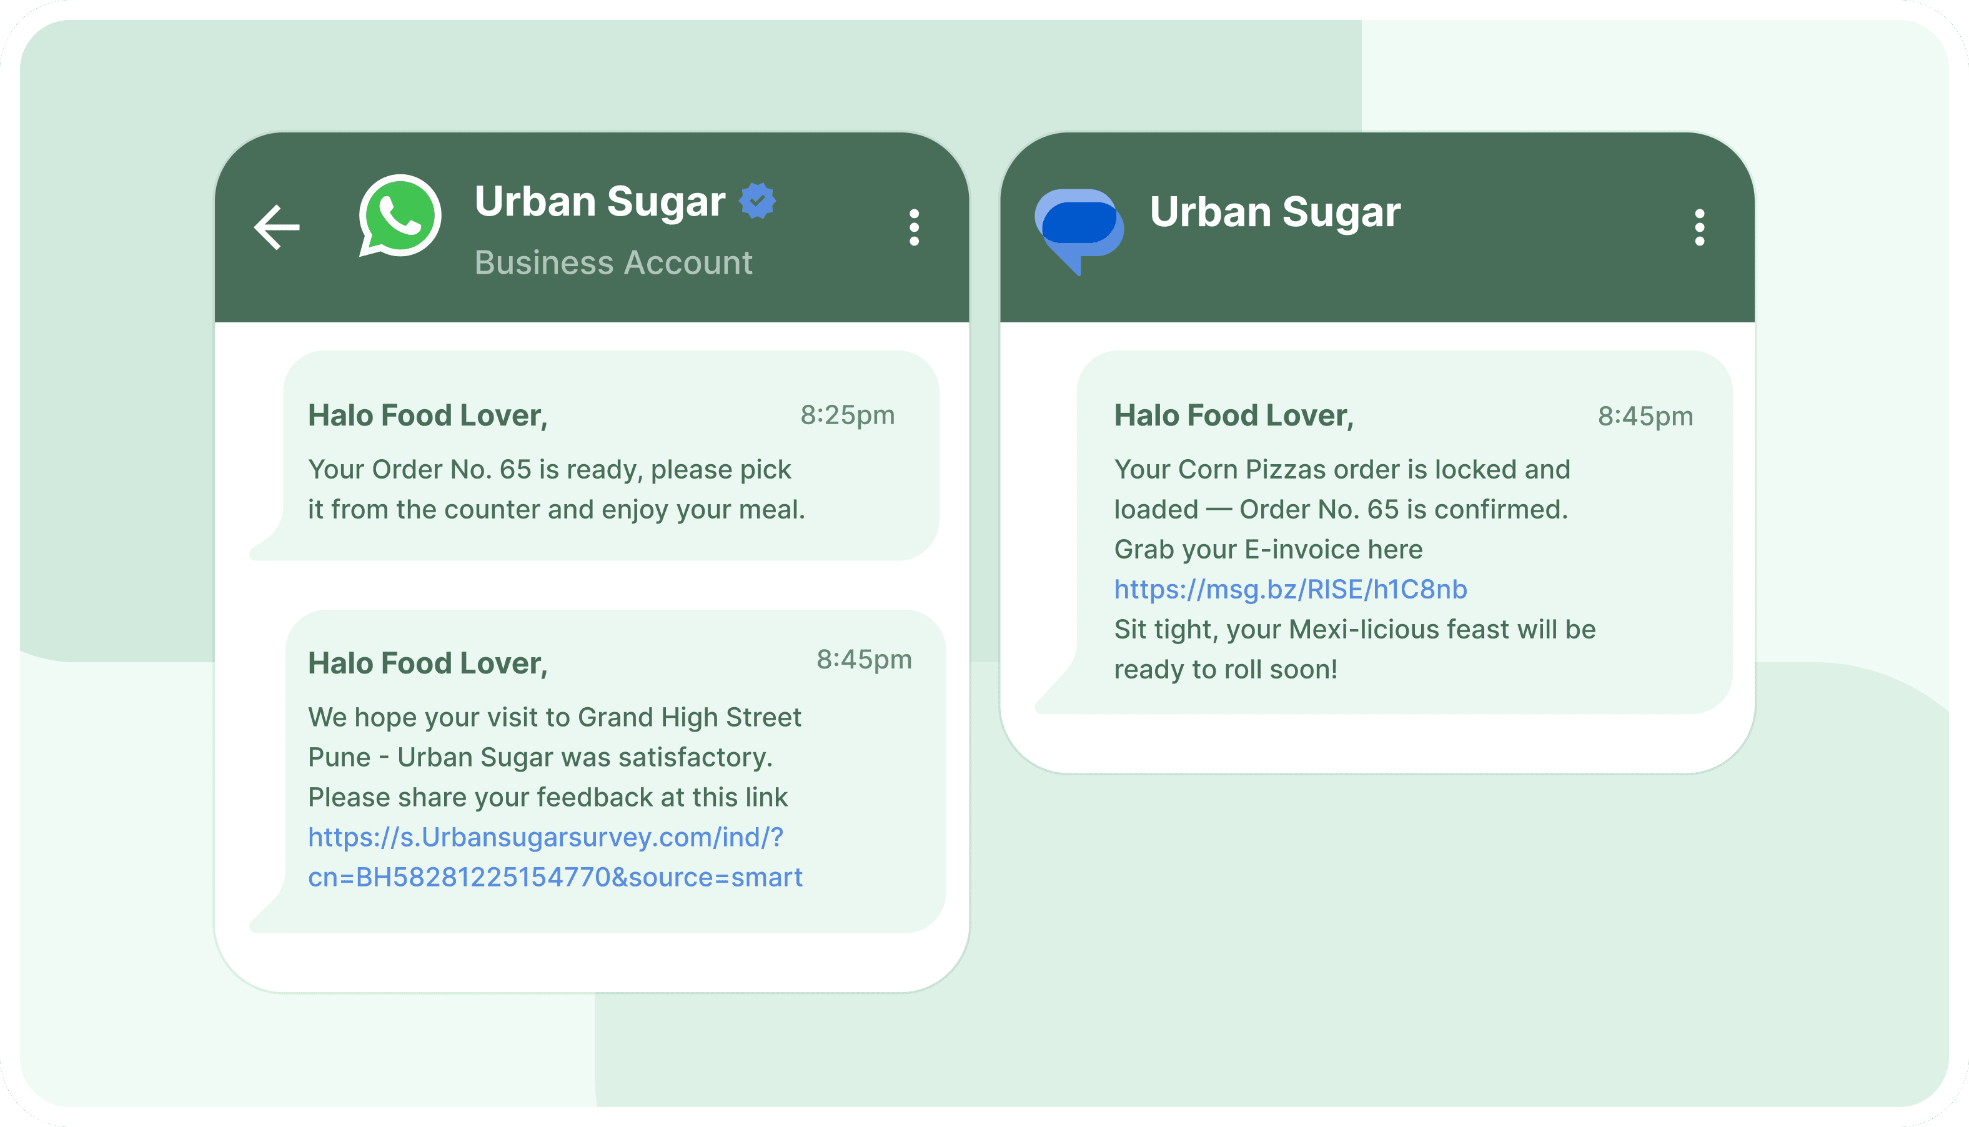
Task: Click 8:45pm timestamp on the Corn Pizzas message
Action: click(1645, 417)
